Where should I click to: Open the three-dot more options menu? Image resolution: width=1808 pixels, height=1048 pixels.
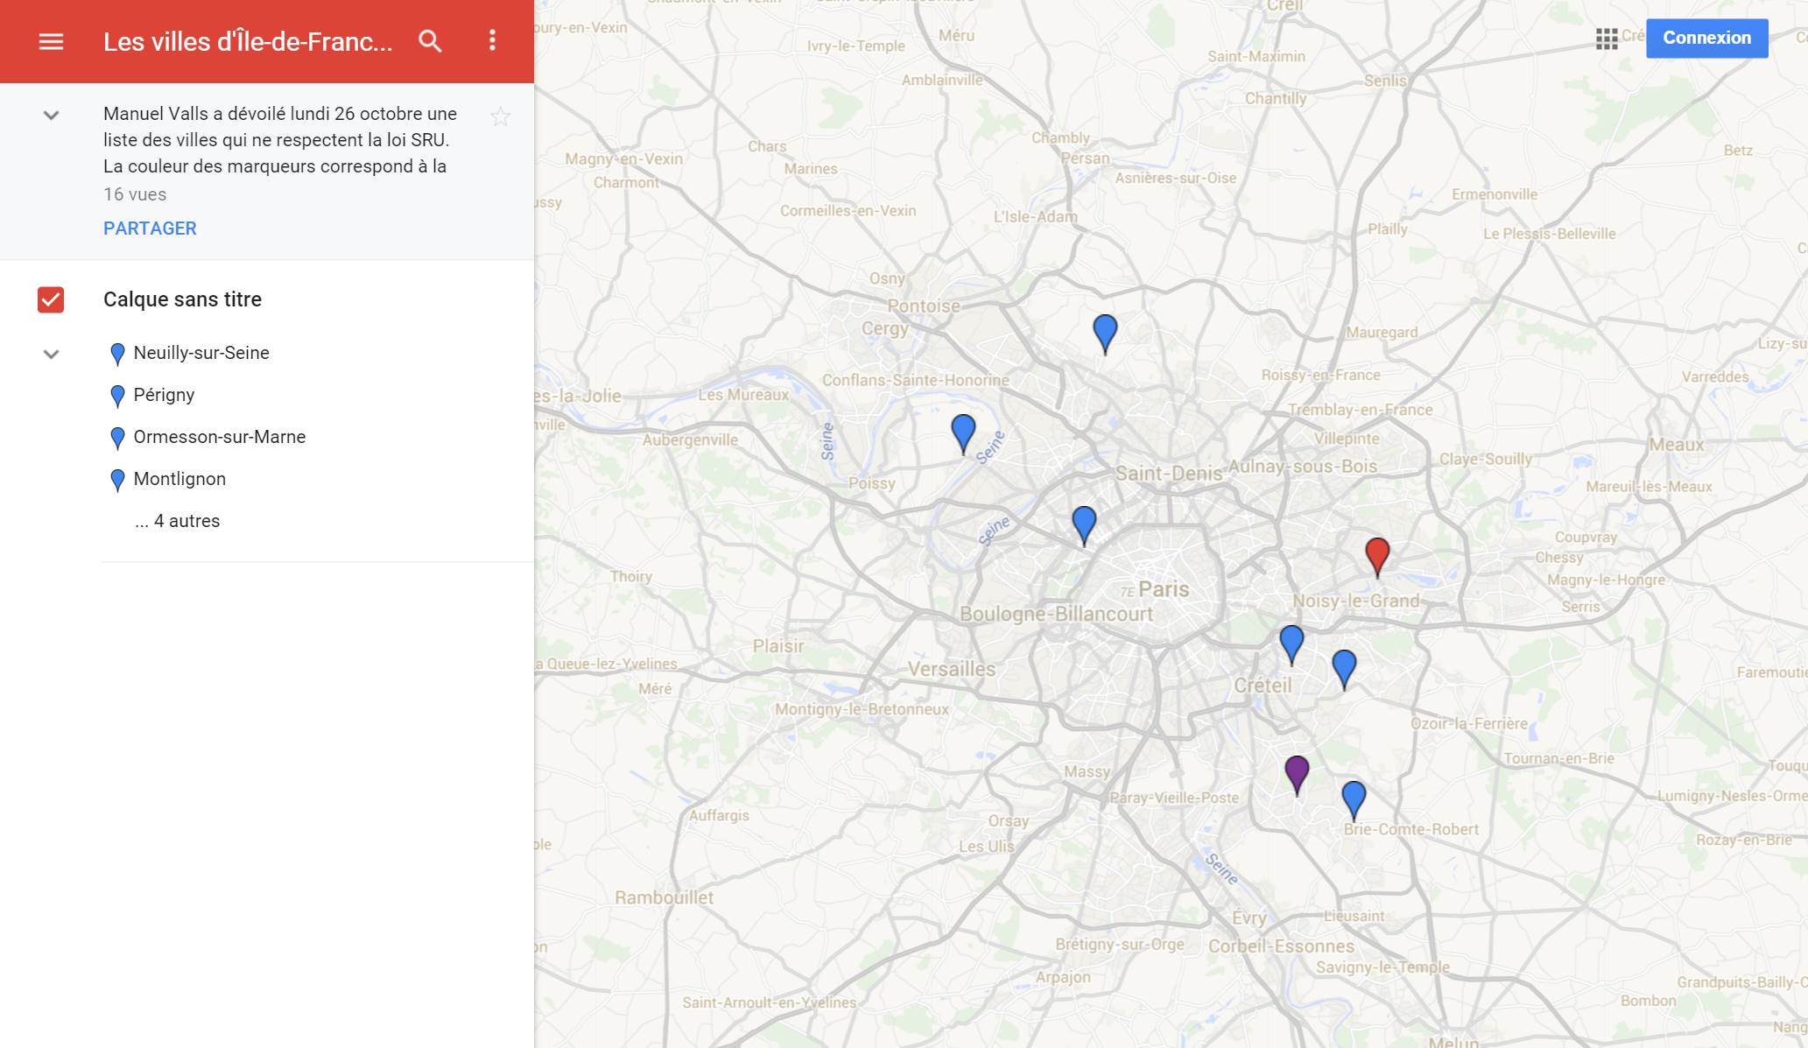[492, 40]
